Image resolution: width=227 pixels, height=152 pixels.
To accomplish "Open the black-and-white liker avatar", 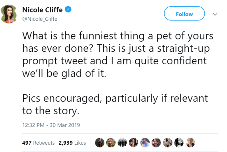I will coord(179,143).
